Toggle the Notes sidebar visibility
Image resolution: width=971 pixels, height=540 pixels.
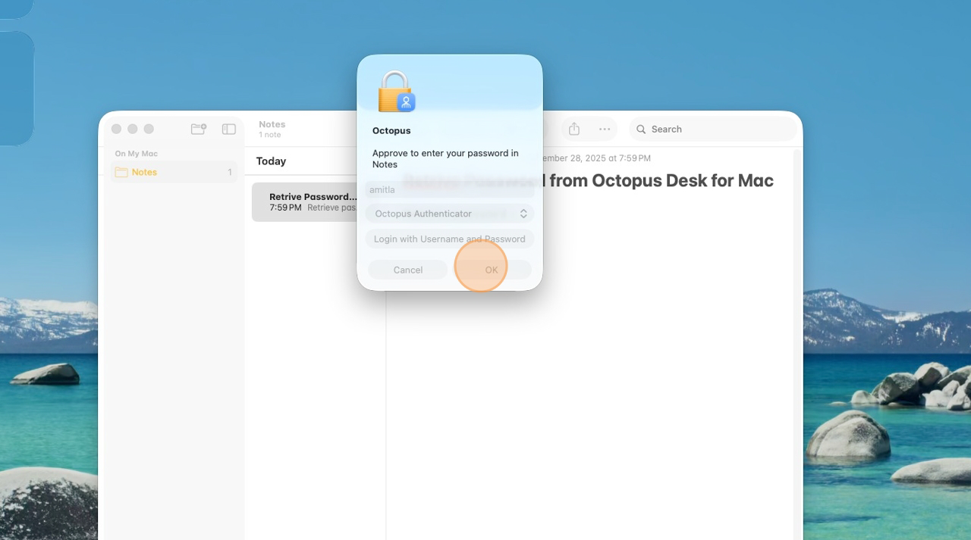pyautogui.click(x=228, y=129)
